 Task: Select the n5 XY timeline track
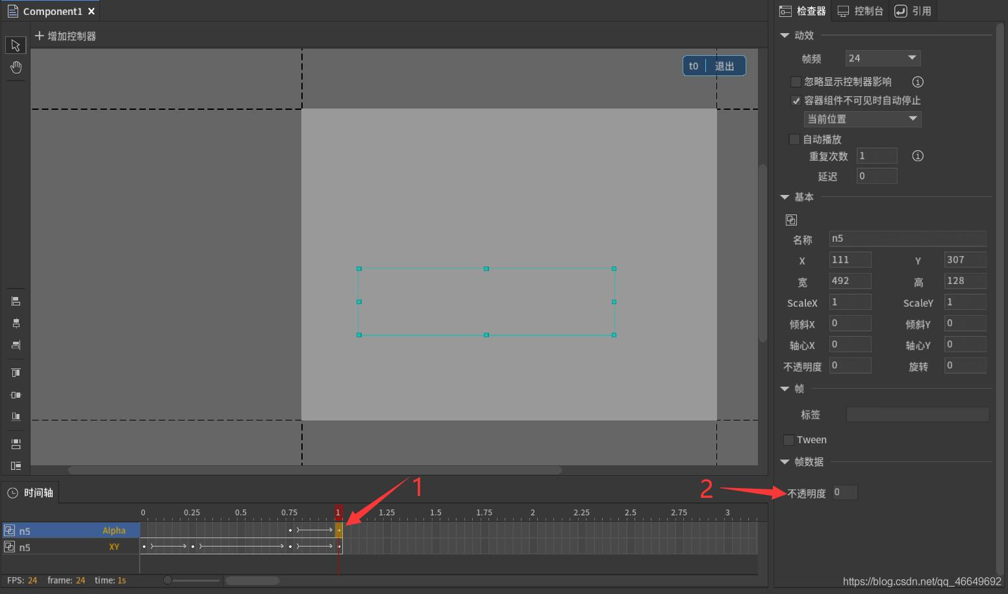click(71, 547)
